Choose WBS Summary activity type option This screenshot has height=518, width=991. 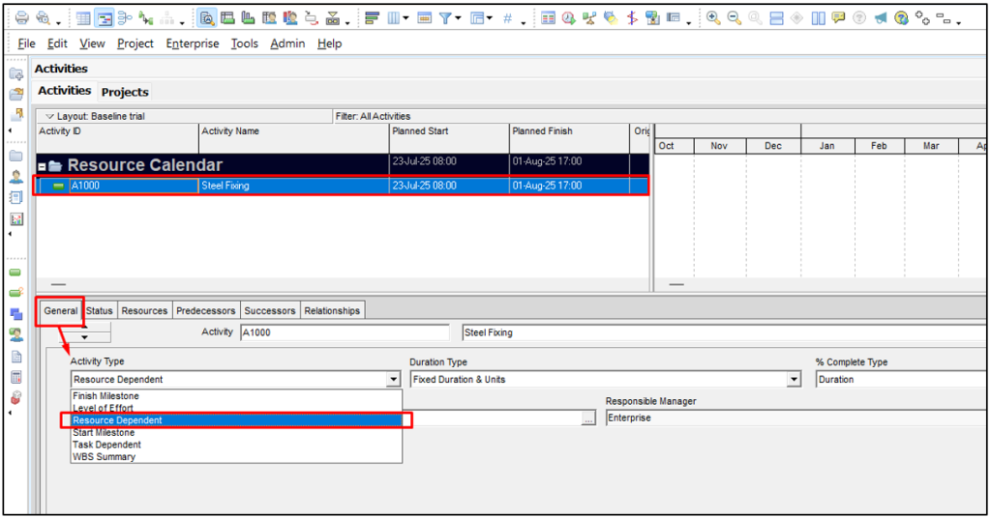[104, 457]
